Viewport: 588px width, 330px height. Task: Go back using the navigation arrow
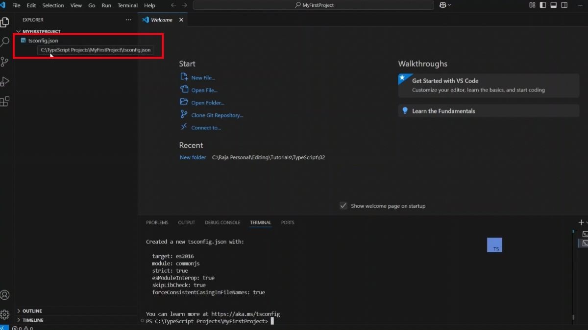point(173,5)
